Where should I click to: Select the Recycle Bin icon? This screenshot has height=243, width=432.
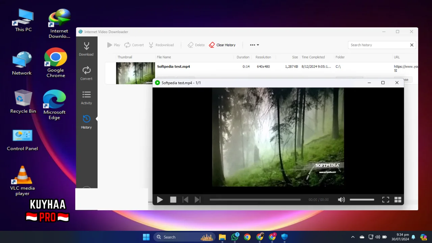coord(23,101)
